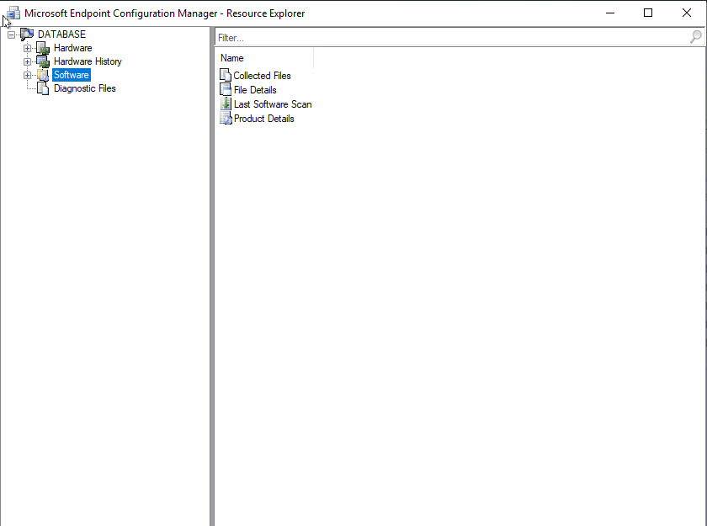Select Product Details in the list
This screenshot has height=526, width=707.
tap(263, 119)
